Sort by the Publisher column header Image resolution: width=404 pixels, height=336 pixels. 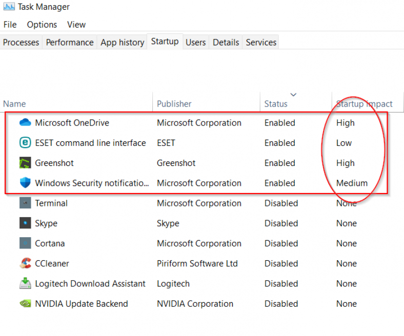click(174, 104)
